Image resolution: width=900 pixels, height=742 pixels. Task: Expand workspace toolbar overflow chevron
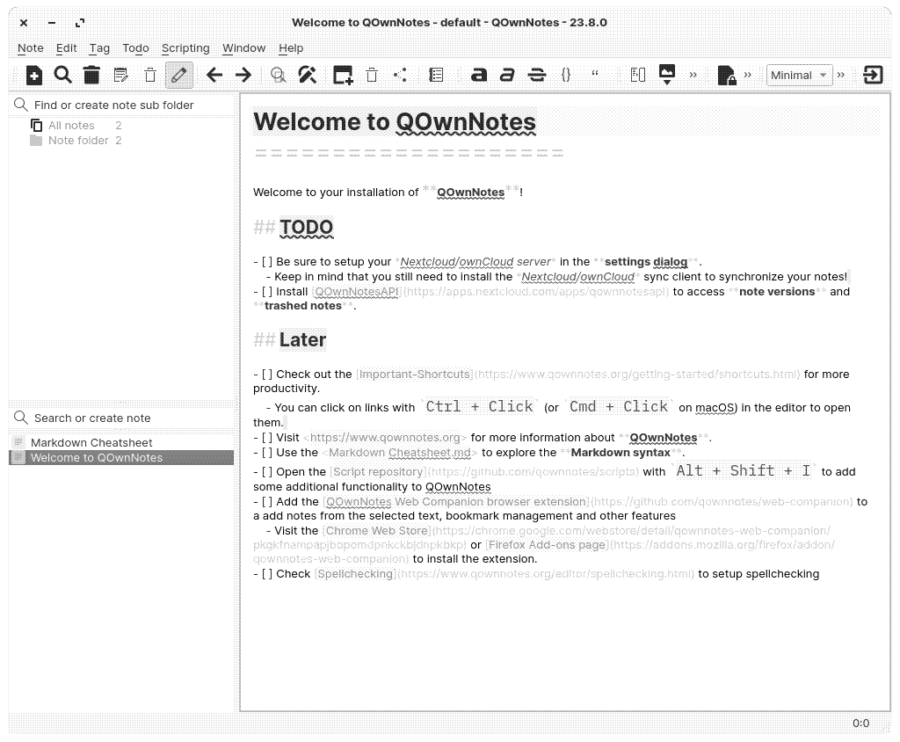(841, 76)
